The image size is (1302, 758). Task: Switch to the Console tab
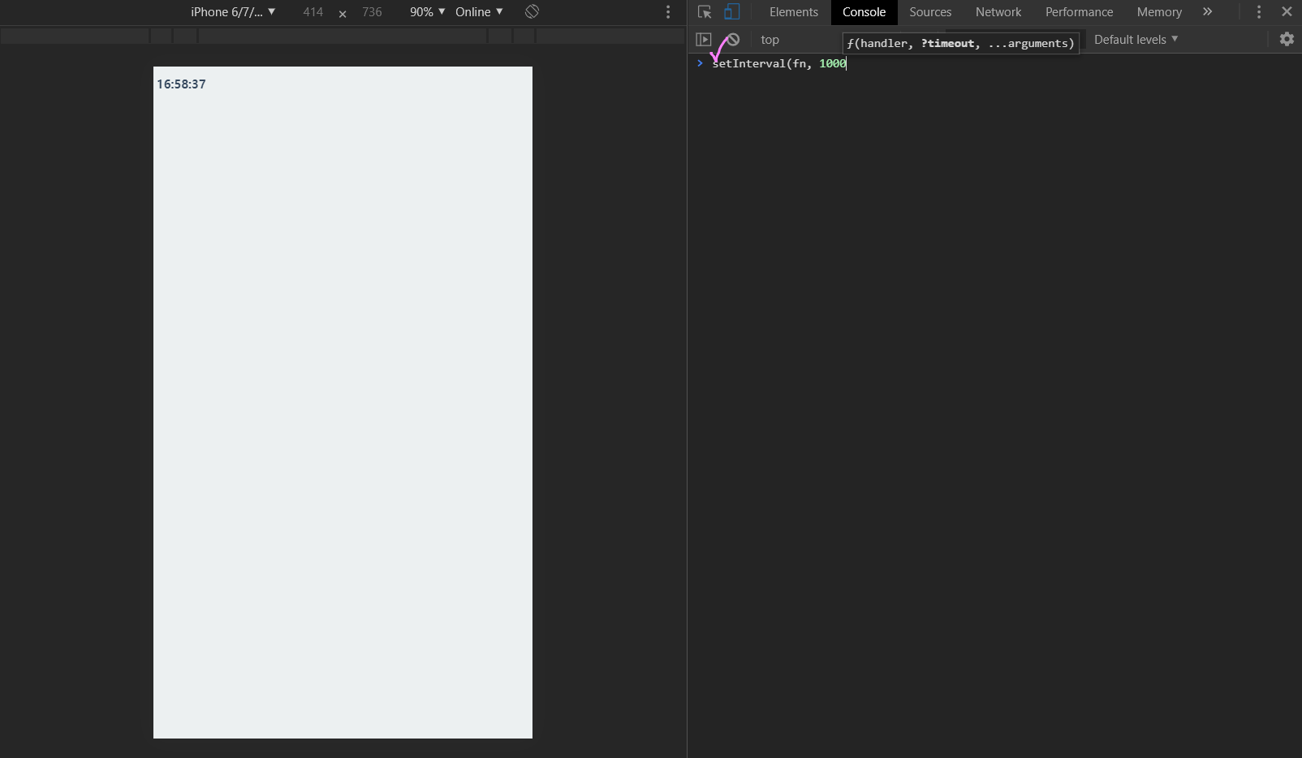tap(864, 12)
